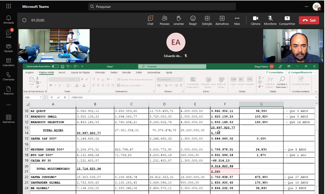The width and height of the screenshot is (325, 194).
Task: Expand the font size dropdown showing 11
Action: point(78,80)
